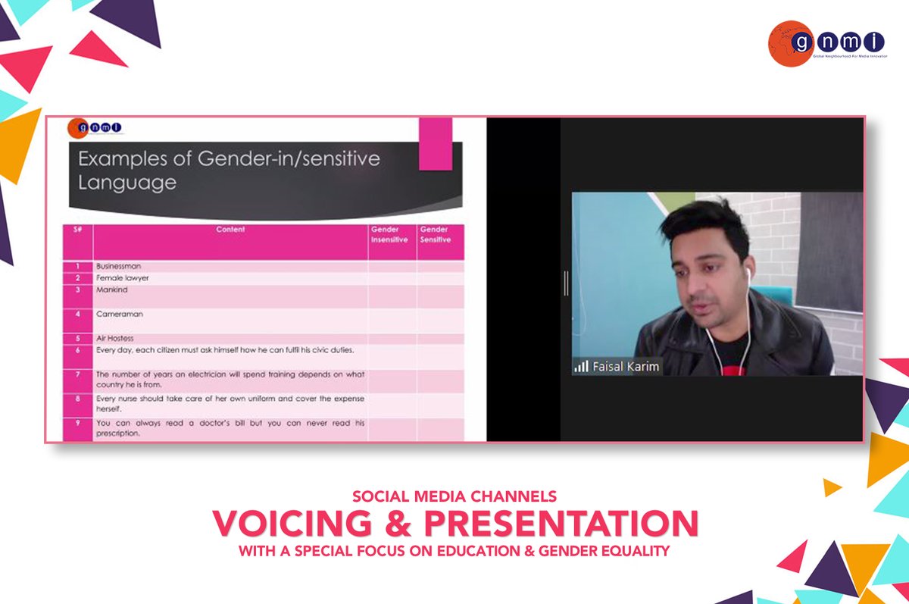Viewport: 909px width, 604px height.
Task: Click the signal strength bars beside Faisal Karim
Action: (581, 367)
